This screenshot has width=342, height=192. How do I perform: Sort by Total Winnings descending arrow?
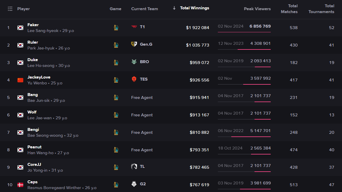coord(174,8)
